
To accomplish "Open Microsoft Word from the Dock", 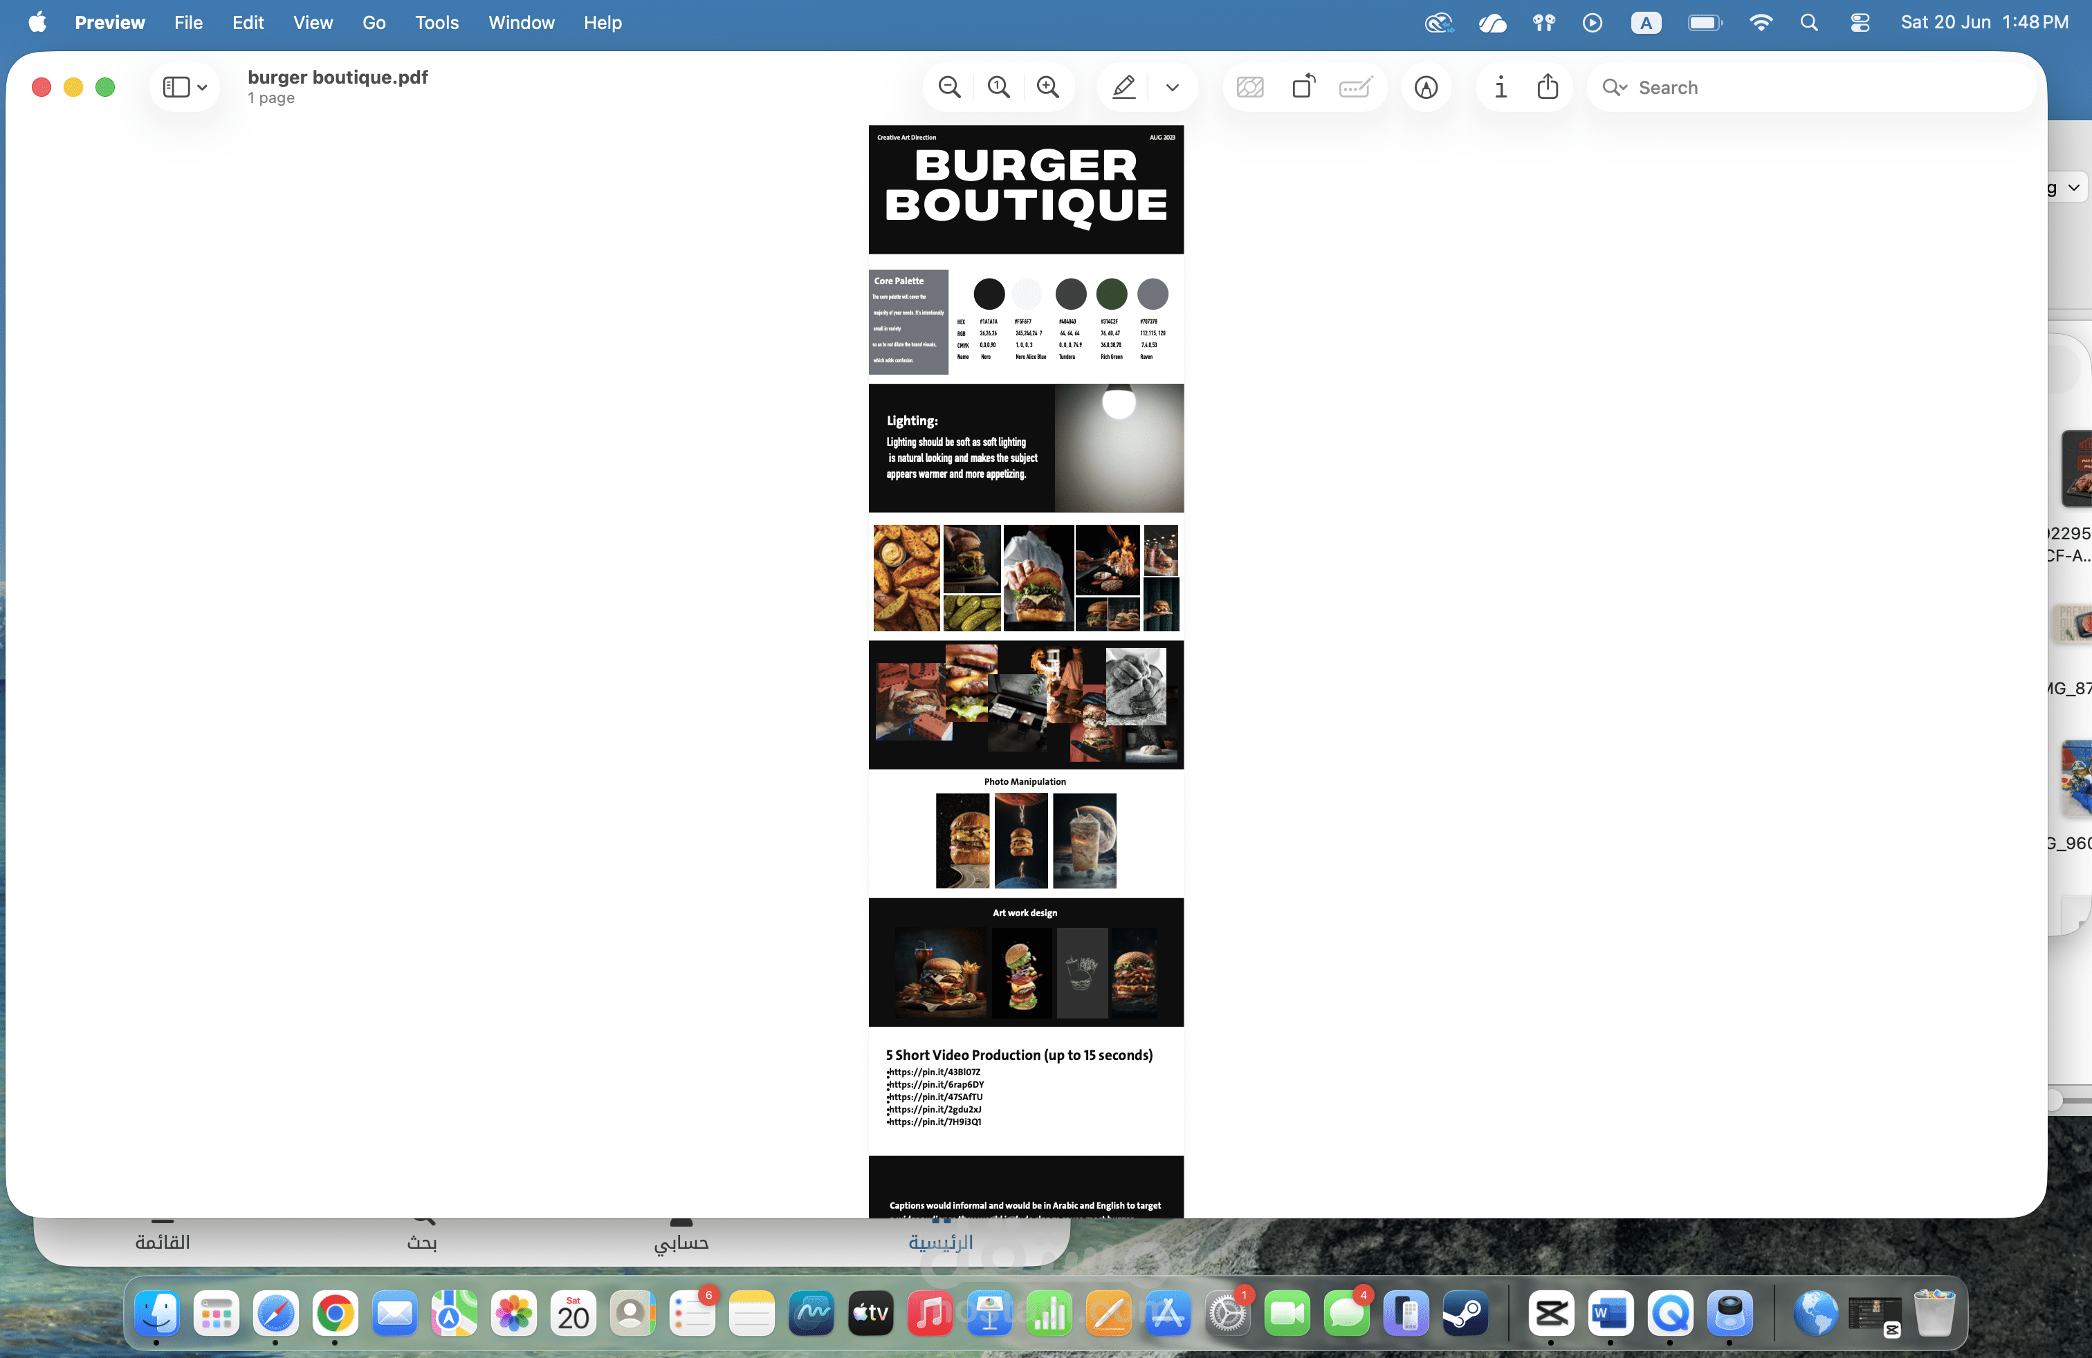I will tap(1611, 1314).
